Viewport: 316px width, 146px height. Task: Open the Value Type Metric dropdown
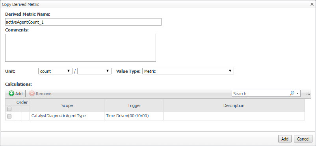188,71
